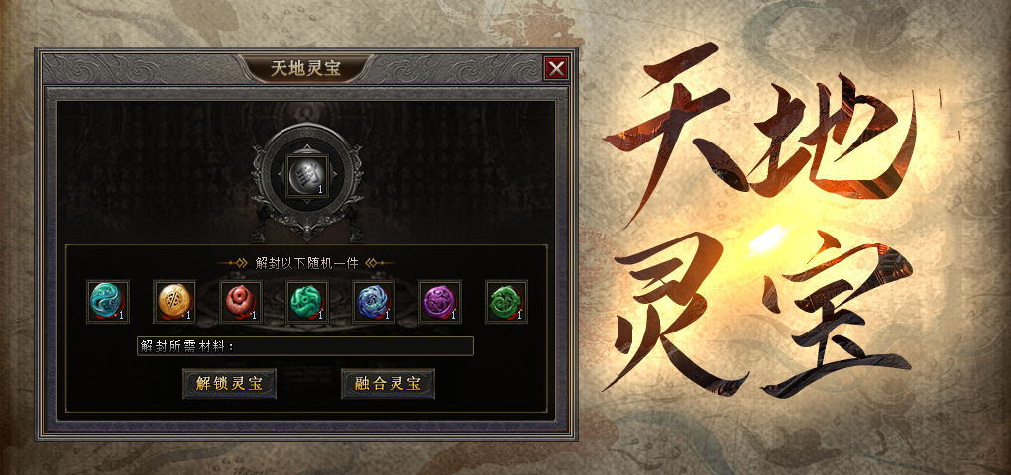Image resolution: width=1011 pixels, height=475 pixels.
Task: Click the 融合灵宝 button
Action: tap(388, 384)
